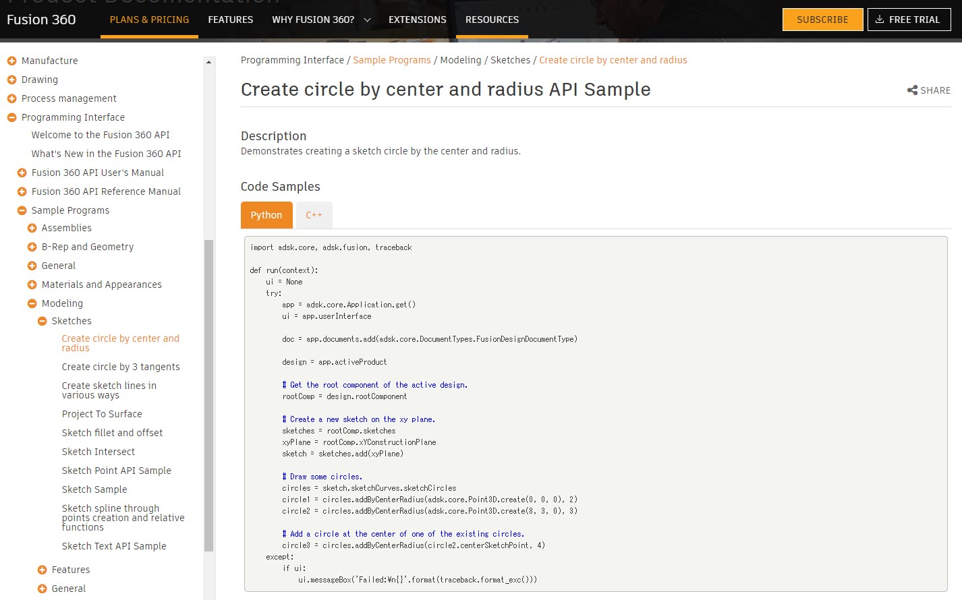Collapse the Modeling node
Viewport: 962px width, 600px height.
(32, 303)
